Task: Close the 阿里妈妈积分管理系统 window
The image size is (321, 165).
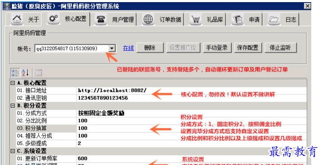Action: pos(307,6)
